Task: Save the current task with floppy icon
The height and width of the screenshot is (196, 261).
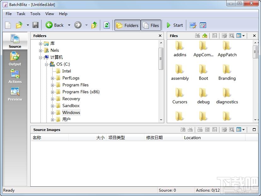Action: (35, 25)
